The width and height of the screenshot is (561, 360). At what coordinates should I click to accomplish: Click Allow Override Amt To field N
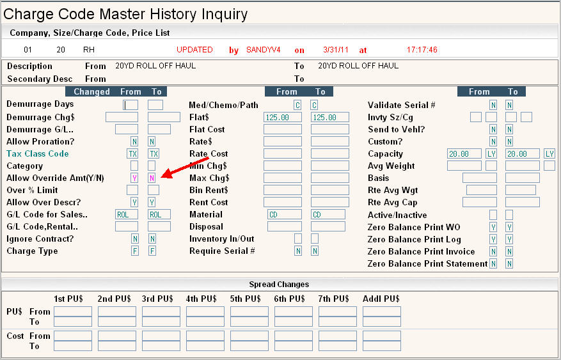(x=152, y=178)
